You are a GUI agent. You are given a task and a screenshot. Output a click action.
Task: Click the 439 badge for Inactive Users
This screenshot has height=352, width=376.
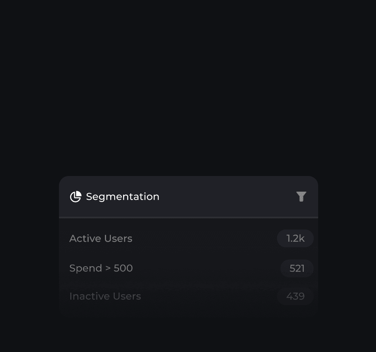click(x=295, y=296)
